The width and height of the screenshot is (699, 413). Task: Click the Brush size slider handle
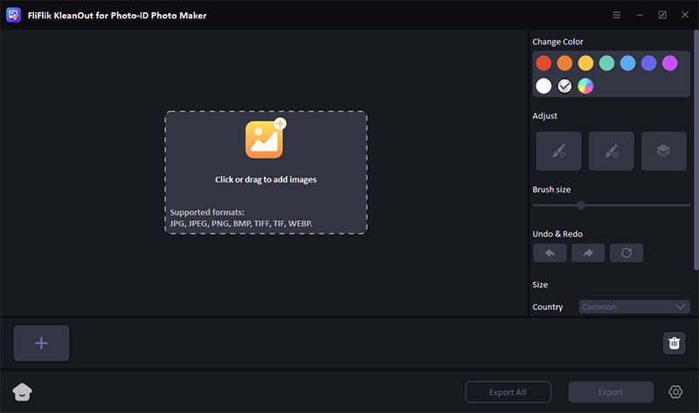tap(580, 205)
